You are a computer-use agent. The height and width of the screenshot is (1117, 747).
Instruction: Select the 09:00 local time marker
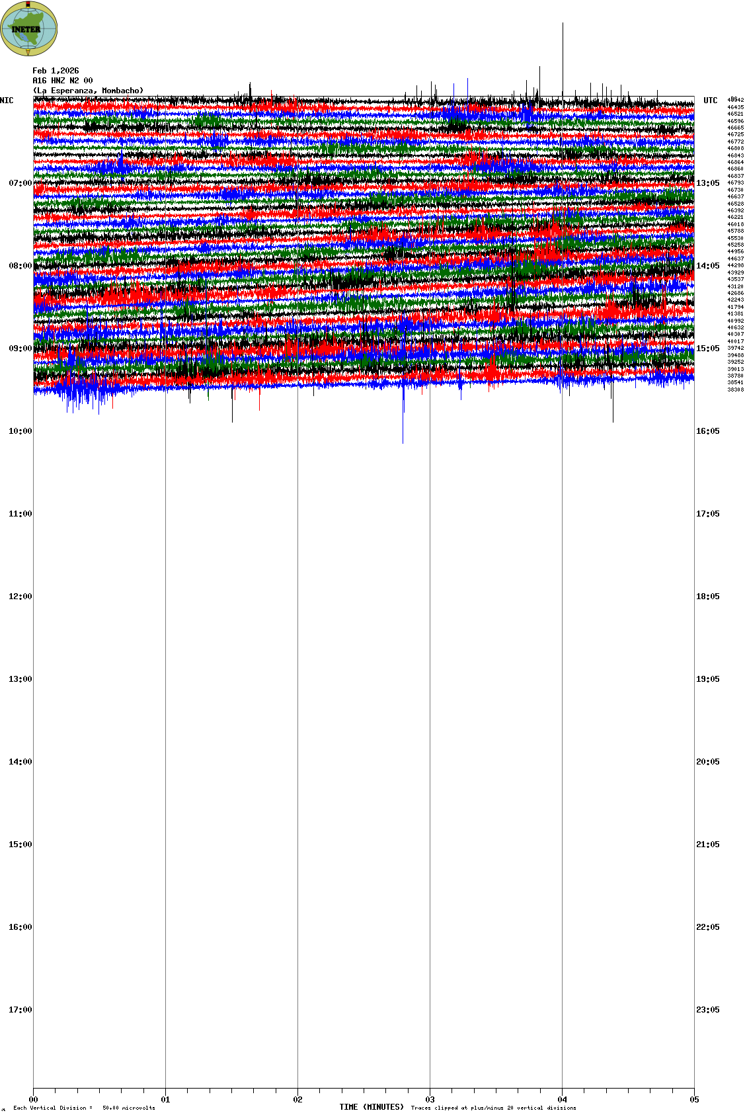pyautogui.click(x=20, y=349)
